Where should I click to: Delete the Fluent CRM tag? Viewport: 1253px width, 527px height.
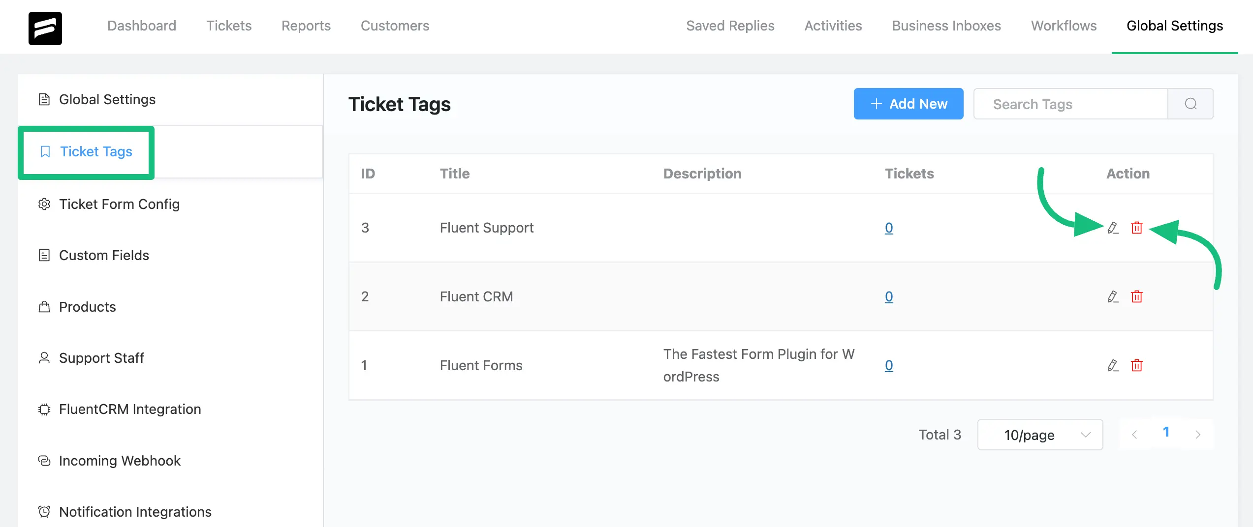(1136, 296)
